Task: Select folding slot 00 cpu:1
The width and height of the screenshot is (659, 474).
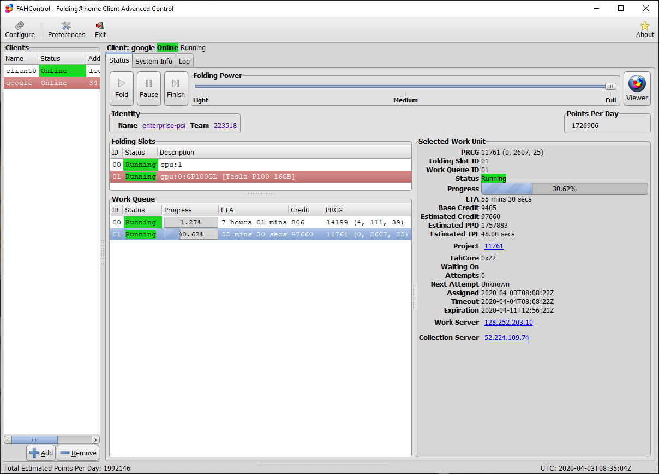Action: coord(260,165)
